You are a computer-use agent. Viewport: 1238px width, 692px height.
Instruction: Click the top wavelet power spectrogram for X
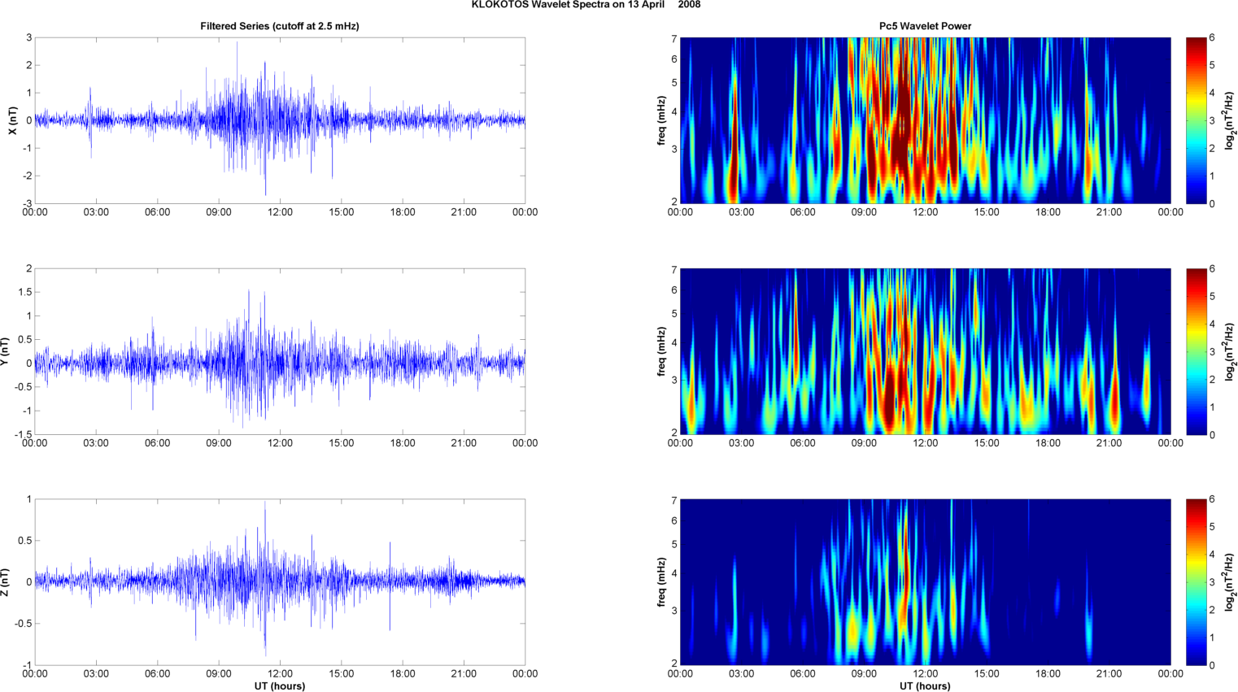(x=925, y=120)
